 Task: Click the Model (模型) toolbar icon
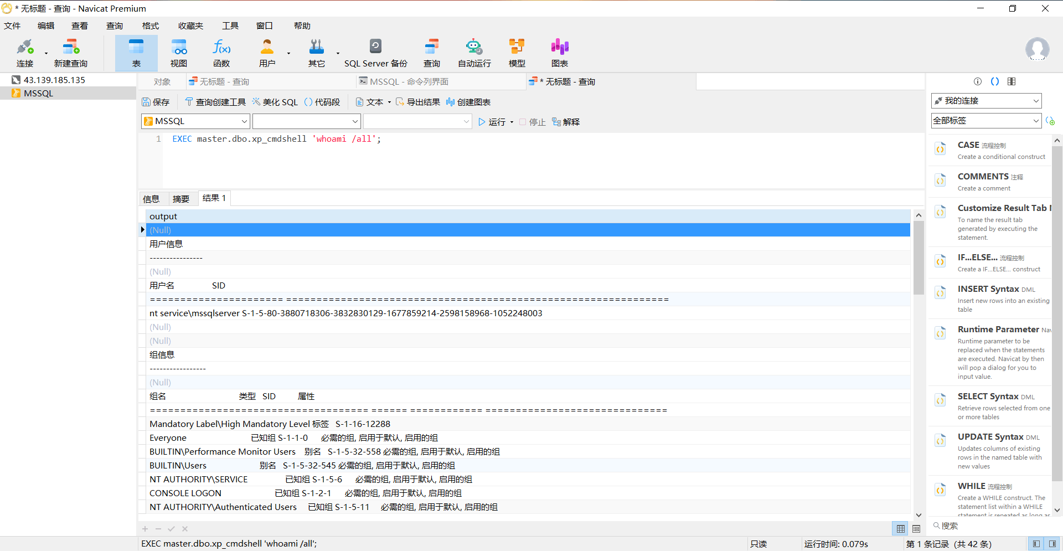tap(517, 53)
